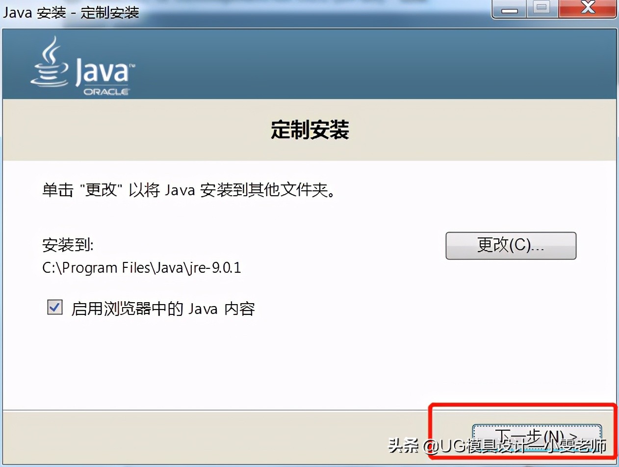Viewport: 619px width, 467px height.
Task: Select the install path C:\Program Files\Java\jre-9.0.1
Action: pyautogui.click(x=142, y=268)
